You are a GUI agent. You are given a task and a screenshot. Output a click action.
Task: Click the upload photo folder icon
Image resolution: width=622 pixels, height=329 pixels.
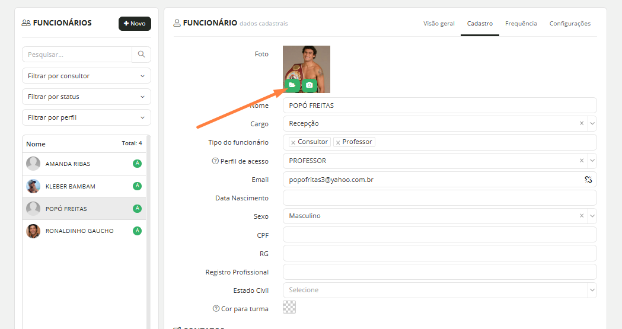(292, 85)
